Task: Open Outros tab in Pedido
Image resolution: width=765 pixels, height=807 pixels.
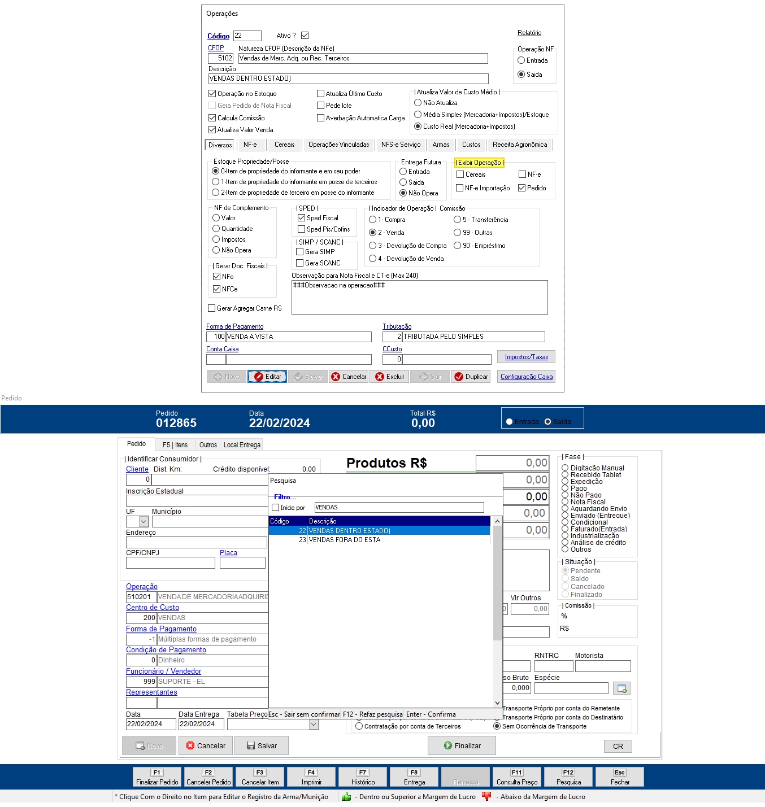Action: pyautogui.click(x=208, y=445)
